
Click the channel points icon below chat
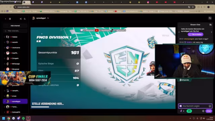click(181, 111)
